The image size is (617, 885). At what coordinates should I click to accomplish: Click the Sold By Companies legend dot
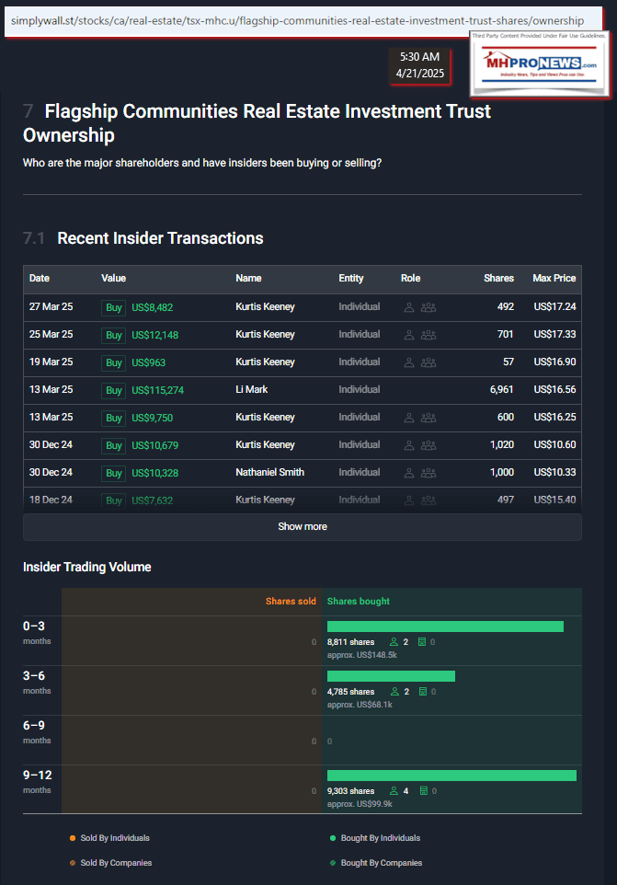73,863
